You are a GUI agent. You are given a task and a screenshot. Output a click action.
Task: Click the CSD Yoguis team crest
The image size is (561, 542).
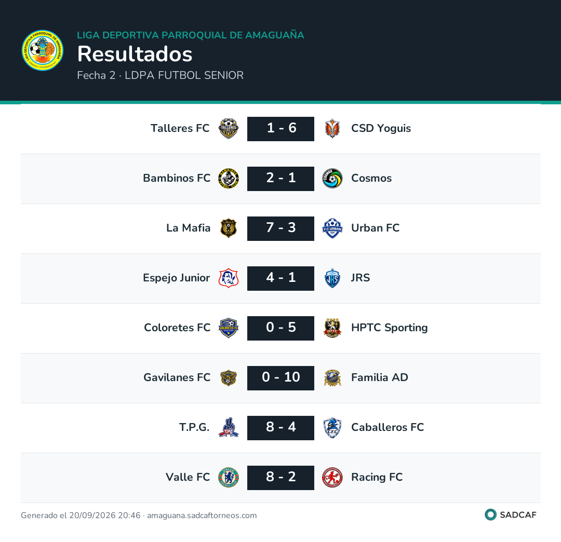[332, 129]
